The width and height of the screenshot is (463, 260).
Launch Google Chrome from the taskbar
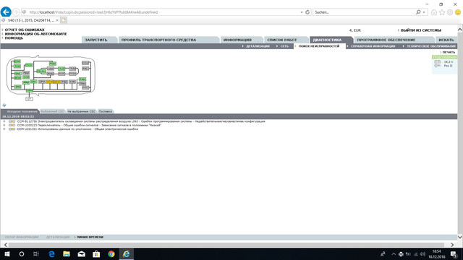111,253
